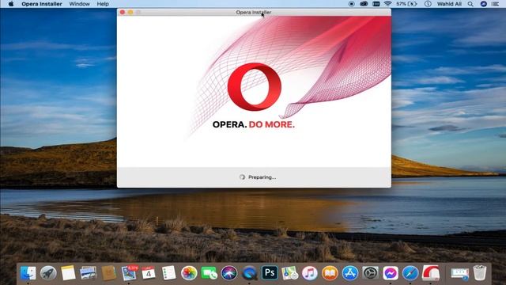Screen dimensions: 506x285
Task: Open Books from the Dock
Action: pyautogui.click(x=330, y=273)
